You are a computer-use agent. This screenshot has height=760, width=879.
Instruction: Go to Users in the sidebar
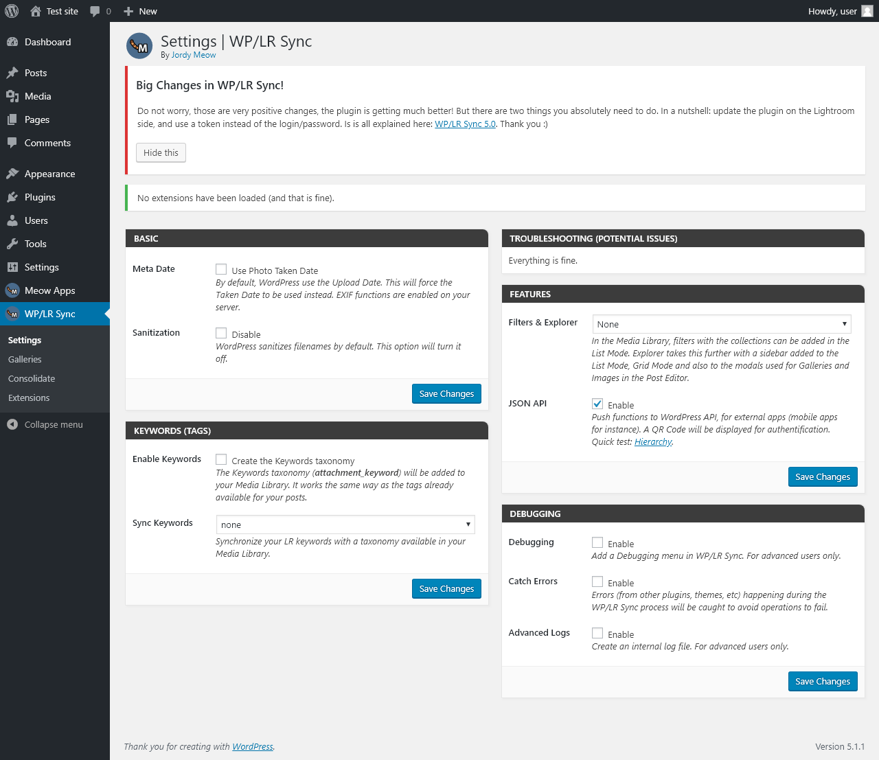36,220
